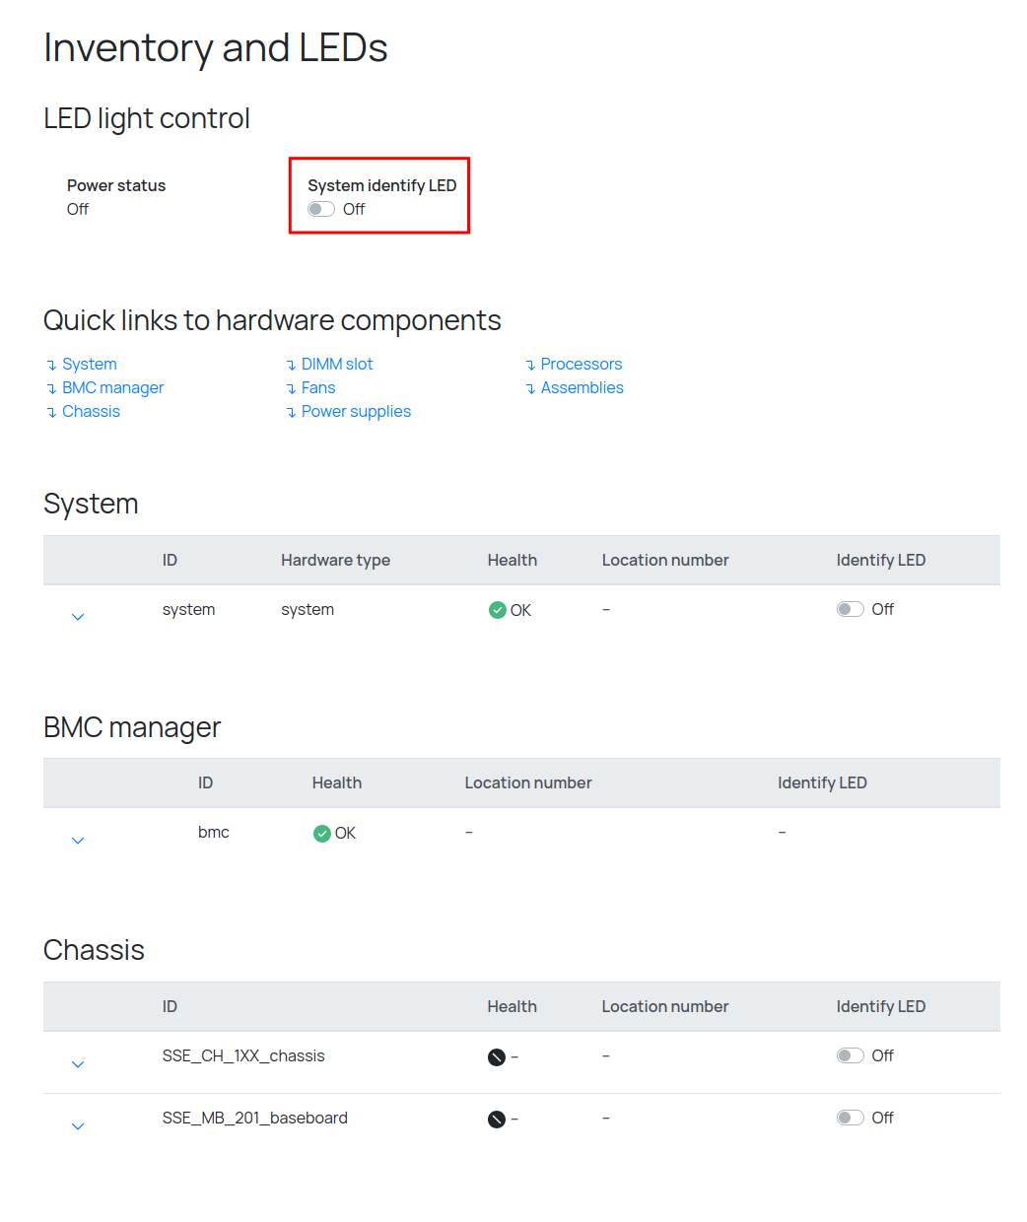The width and height of the screenshot is (1027, 1222).
Task: Go to the Fans quick link
Action: click(x=317, y=388)
